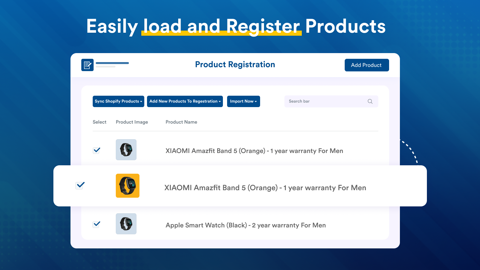Click the yellow highlight under Register heading
Screen dimensions: 480x270
[x=221, y=35]
